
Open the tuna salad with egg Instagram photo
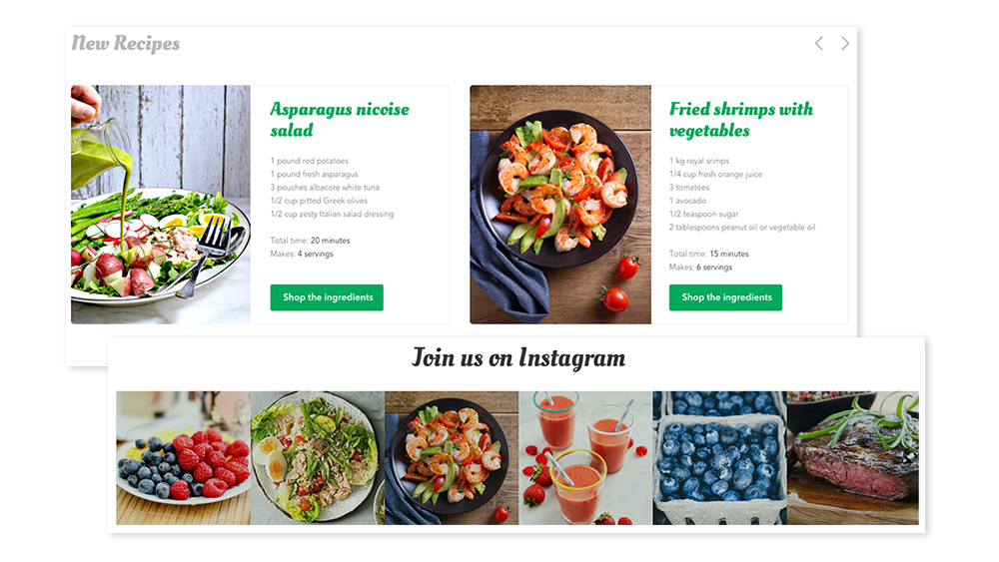click(318, 457)
